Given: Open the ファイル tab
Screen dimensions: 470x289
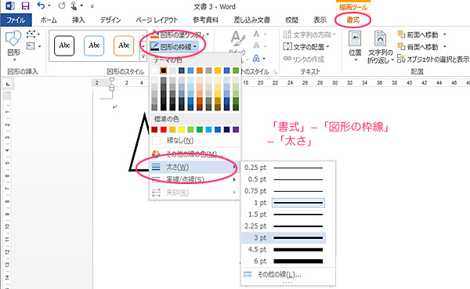Looking at the screenshot, I should (x=16, y=20).
